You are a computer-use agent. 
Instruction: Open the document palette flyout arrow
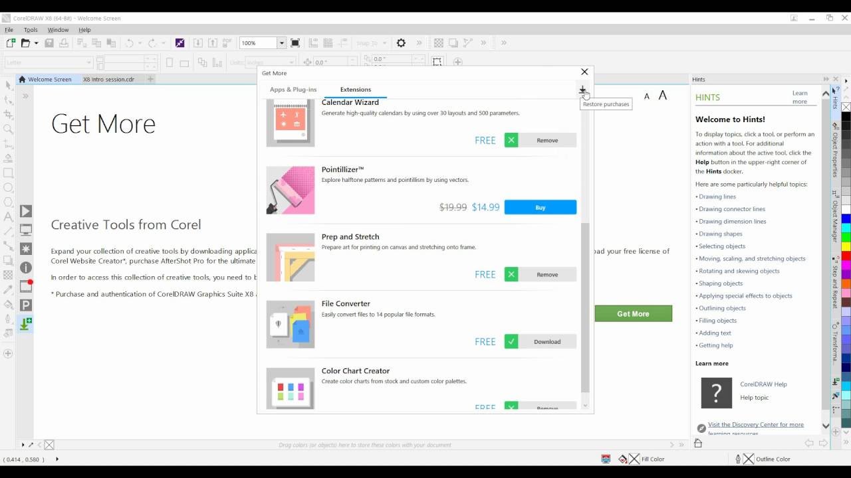23,445
